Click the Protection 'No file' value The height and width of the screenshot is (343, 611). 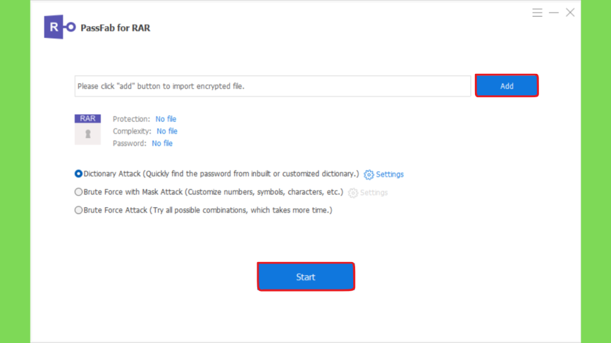(166, 119)
